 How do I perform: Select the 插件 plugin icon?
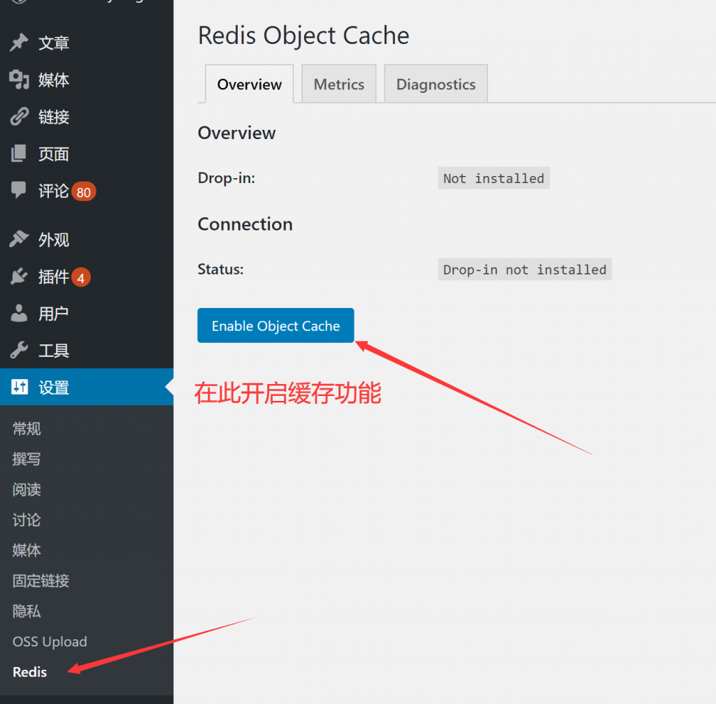click(x=18, y=277)
